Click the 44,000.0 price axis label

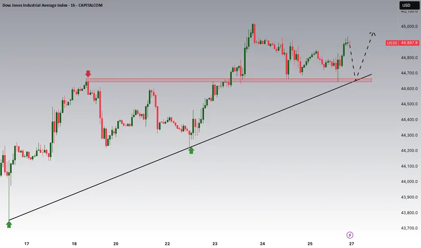tap(409, 182)
